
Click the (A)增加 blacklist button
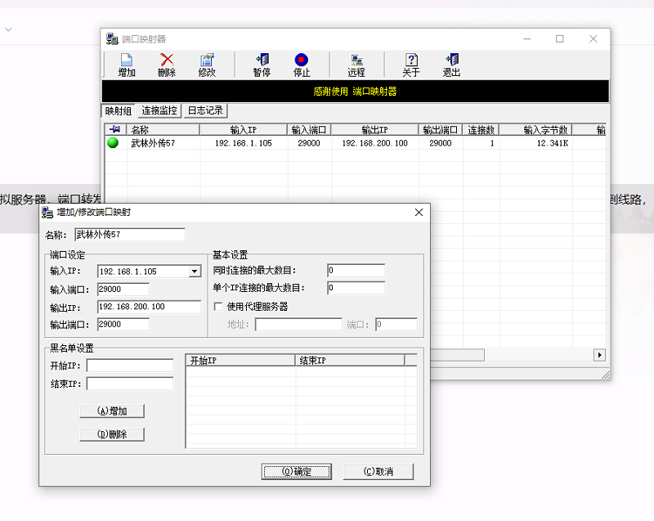tap(112, 411)
